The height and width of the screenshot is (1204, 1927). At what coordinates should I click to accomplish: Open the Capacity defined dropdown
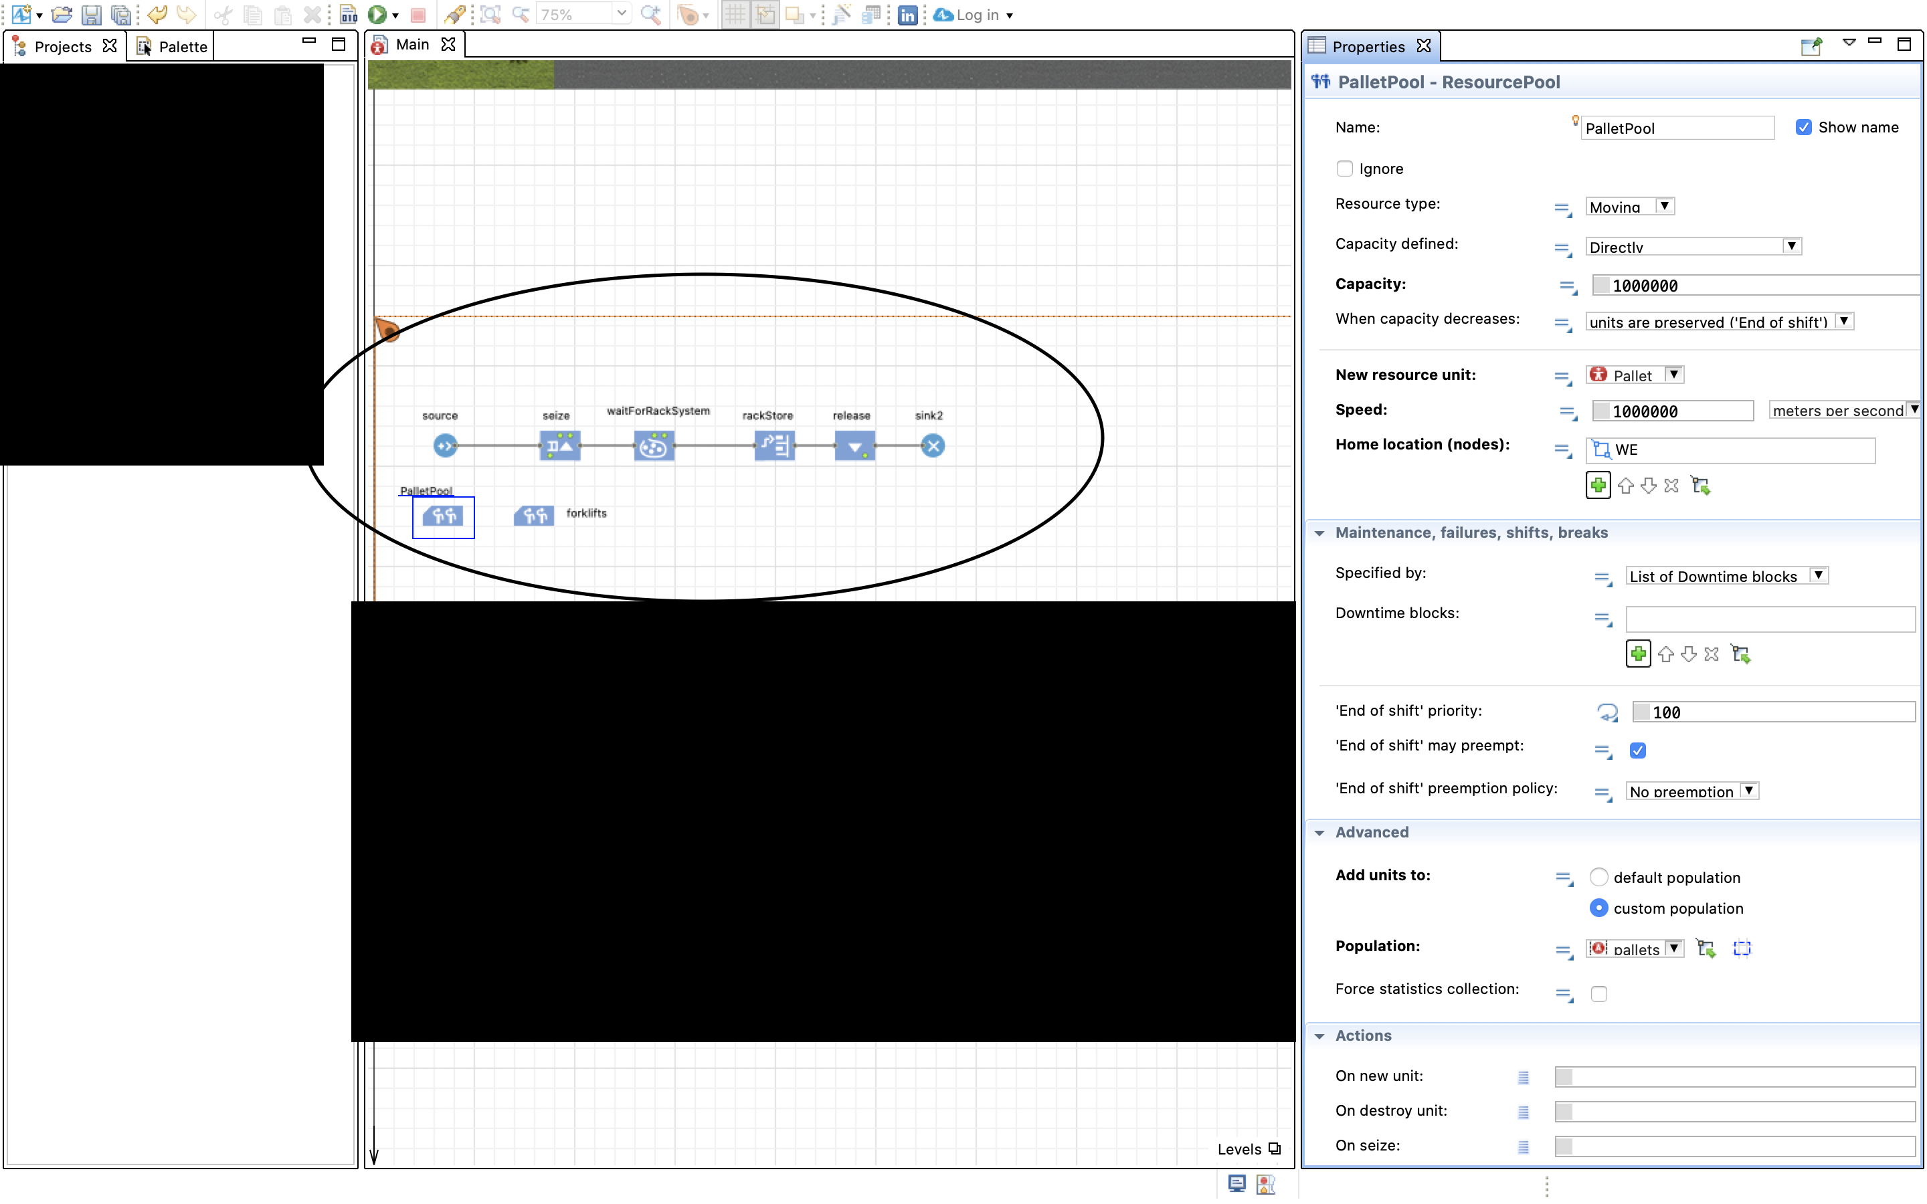[1692, 247]
